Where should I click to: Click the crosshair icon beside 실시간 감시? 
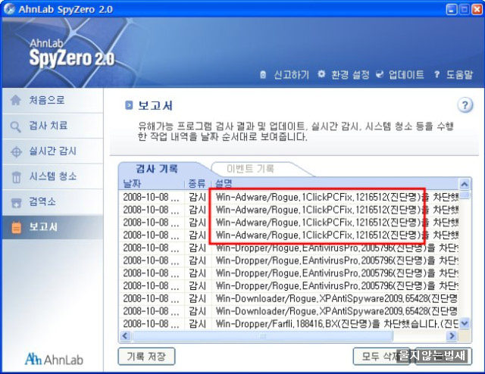16,151
